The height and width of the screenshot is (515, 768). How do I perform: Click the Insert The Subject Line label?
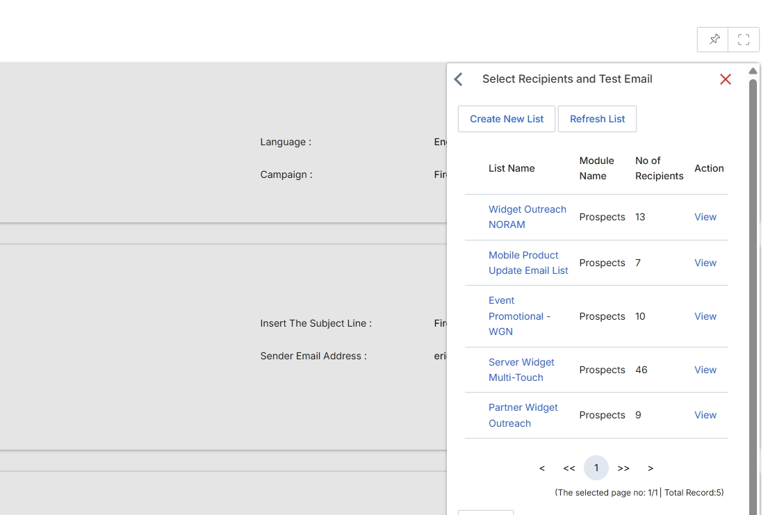316,323
